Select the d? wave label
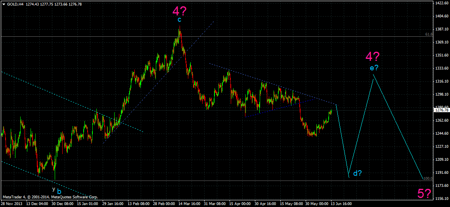 point(357,173)
